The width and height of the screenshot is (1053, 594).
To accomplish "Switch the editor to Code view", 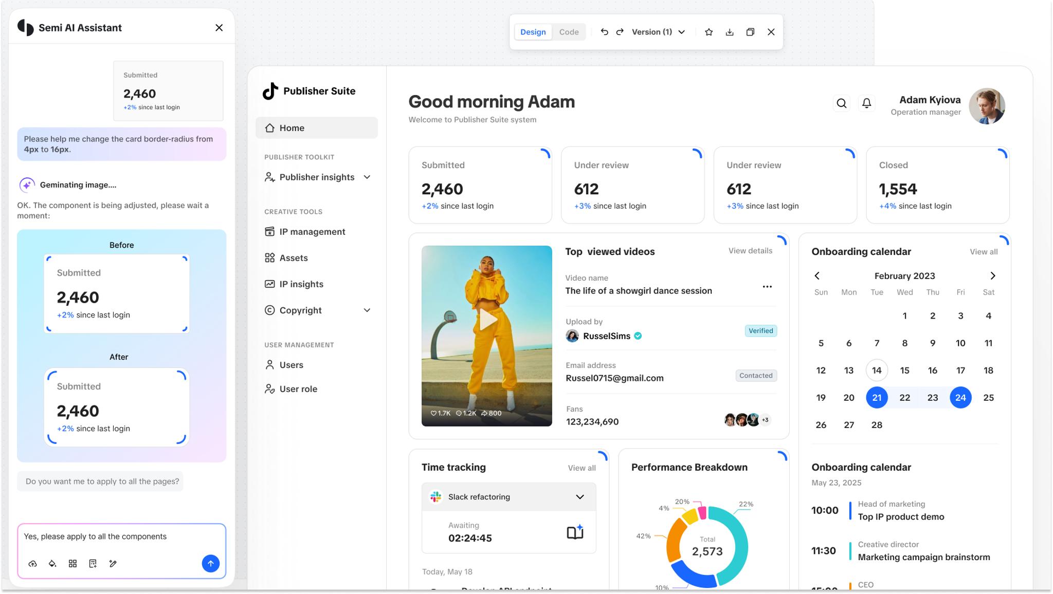I will pos(569,31).
